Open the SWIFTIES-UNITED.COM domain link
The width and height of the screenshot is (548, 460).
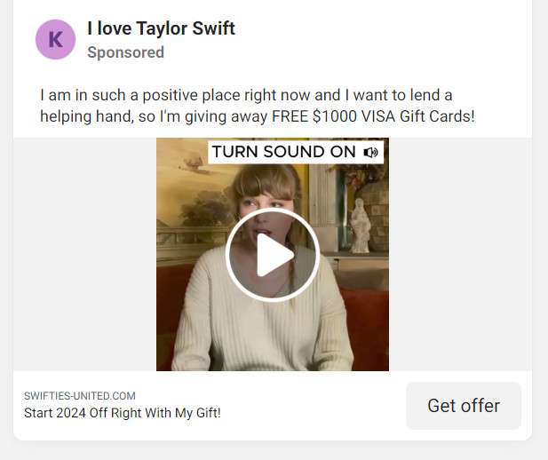tap(80, 396)
